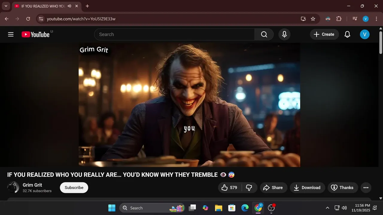The width and height of the screenshot is (383, 215).
Task: Go back with browser back arrow
Action: pyautogui.click(x=7, y=19)
